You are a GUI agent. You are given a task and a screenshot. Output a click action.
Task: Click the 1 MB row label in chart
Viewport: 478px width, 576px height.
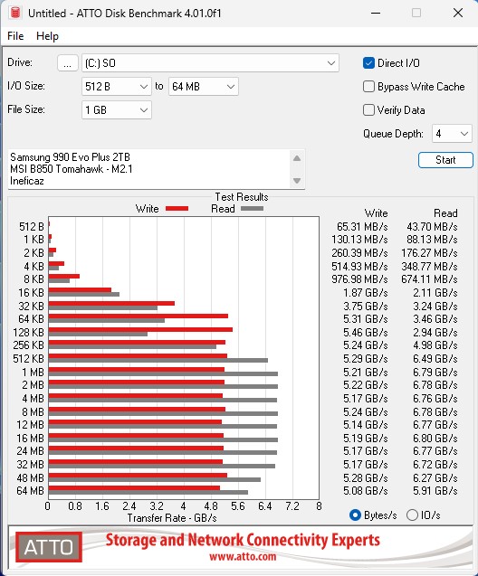pos(33,373)
